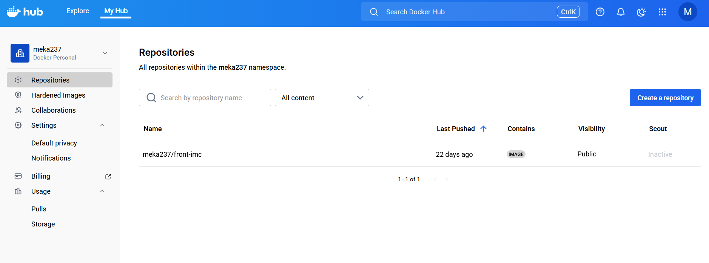This screenshot has width=709, height=263.
Task: Go to the next page arrow
Action: click(447, 179)
